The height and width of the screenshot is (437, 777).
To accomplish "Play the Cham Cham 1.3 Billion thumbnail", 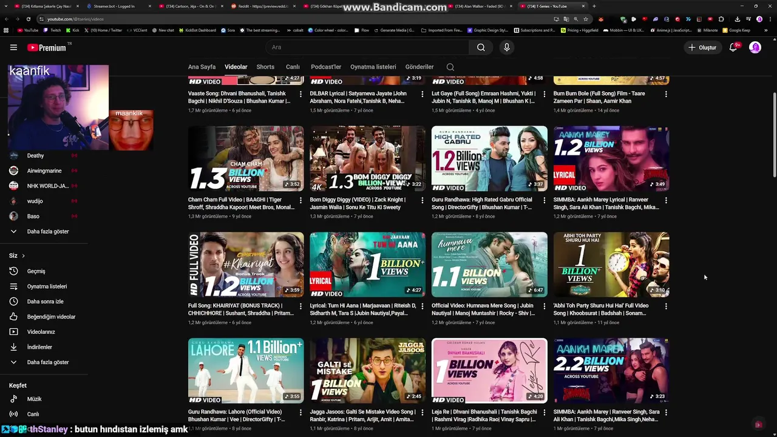I will [246, 158].
